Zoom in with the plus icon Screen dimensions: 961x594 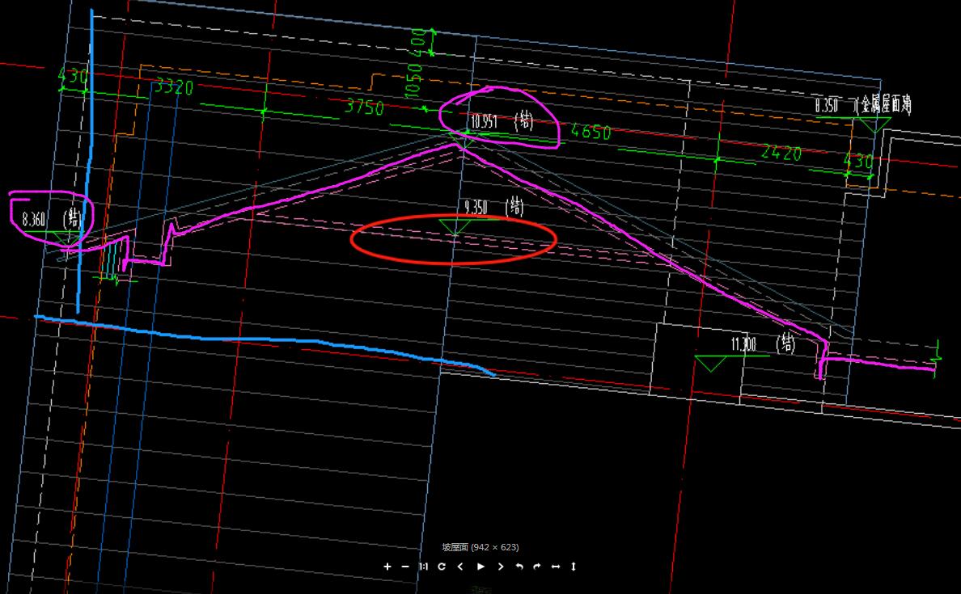coord(387,567)
